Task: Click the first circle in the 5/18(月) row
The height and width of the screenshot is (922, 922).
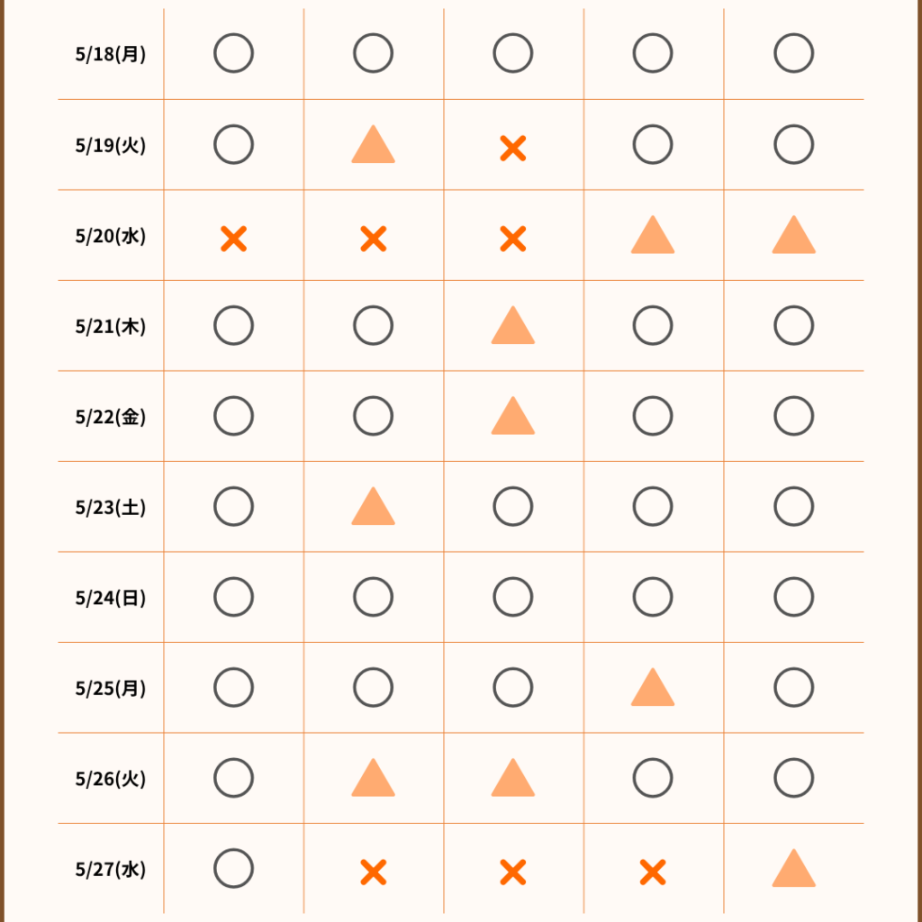Action: (x=233, y=54)
